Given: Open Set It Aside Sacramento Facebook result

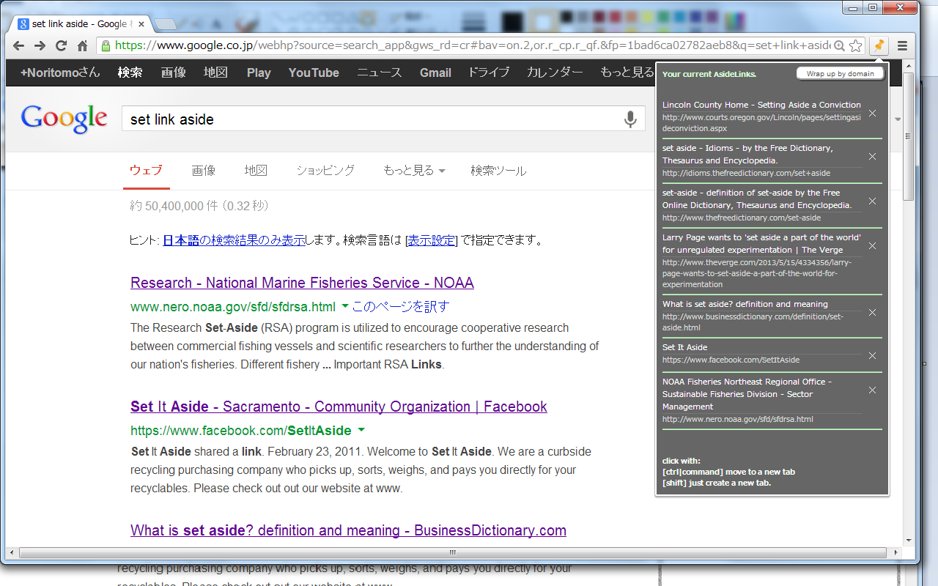Looking at the screenshot, I should click(339, 407).
